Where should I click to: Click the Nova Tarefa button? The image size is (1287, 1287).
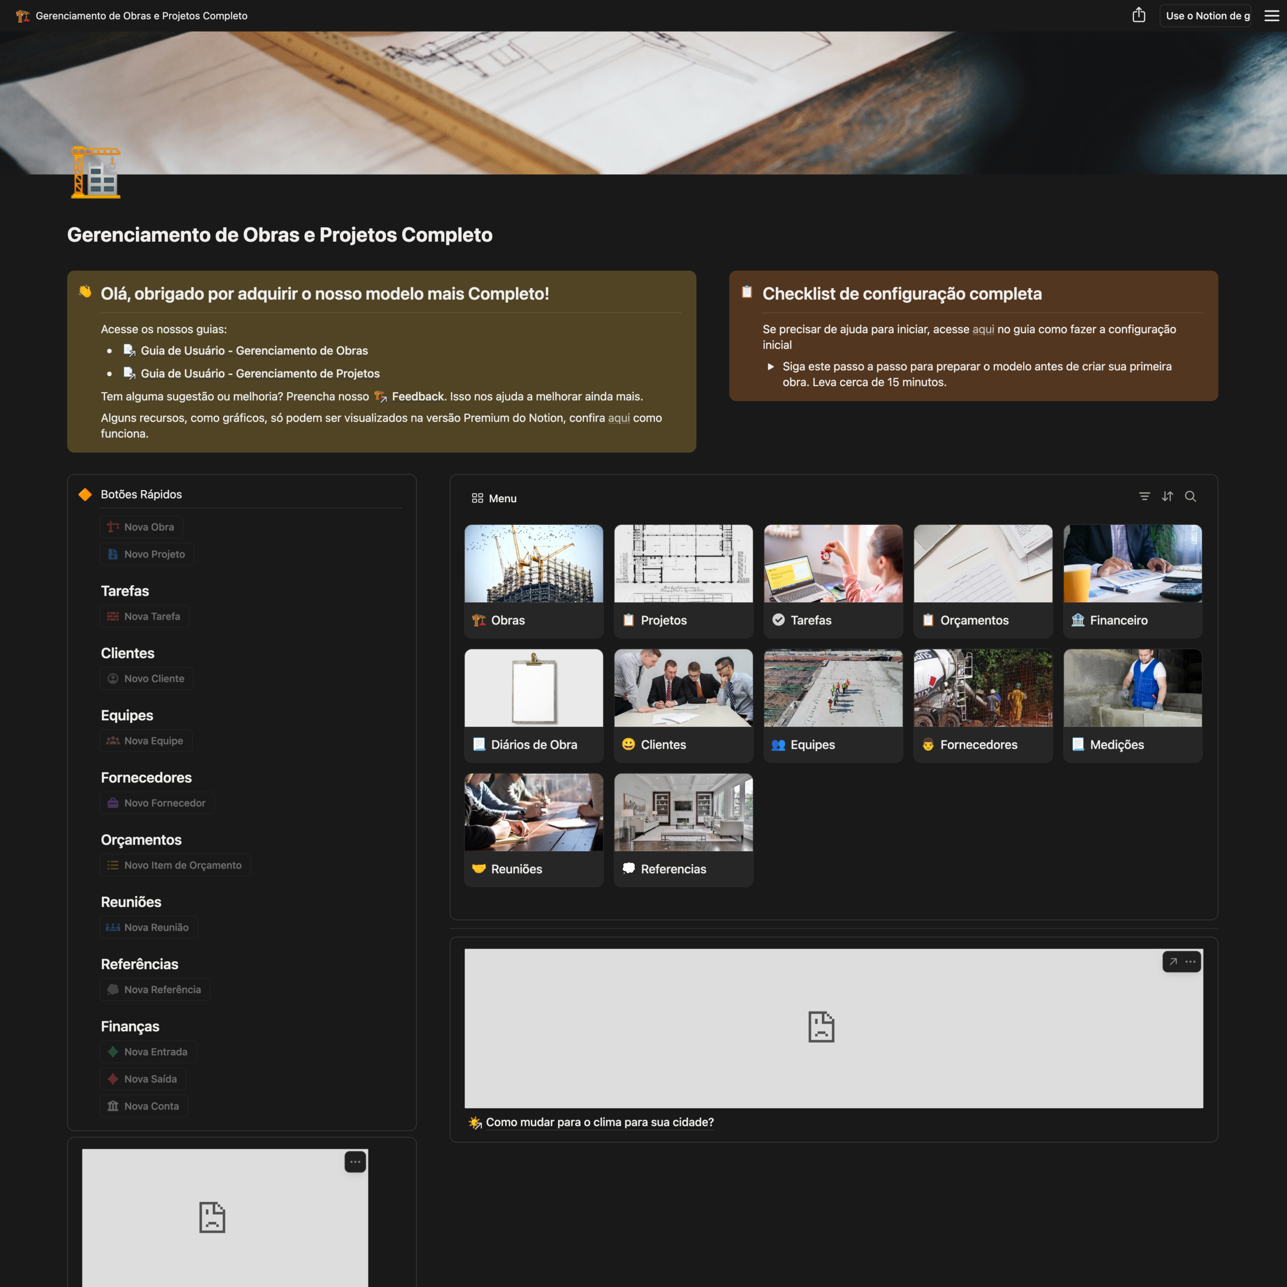click(145, 616)
